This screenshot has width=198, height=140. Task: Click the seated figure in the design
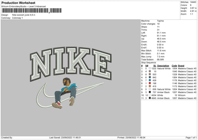[65, 93]
